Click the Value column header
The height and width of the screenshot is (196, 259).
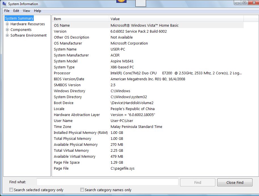(x=176, y=19)
